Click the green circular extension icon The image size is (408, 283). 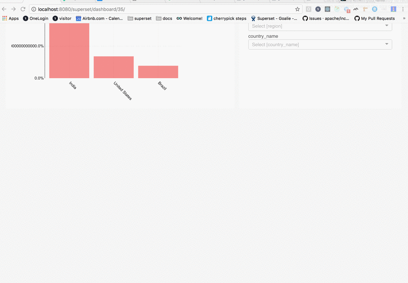coord(337,9)
